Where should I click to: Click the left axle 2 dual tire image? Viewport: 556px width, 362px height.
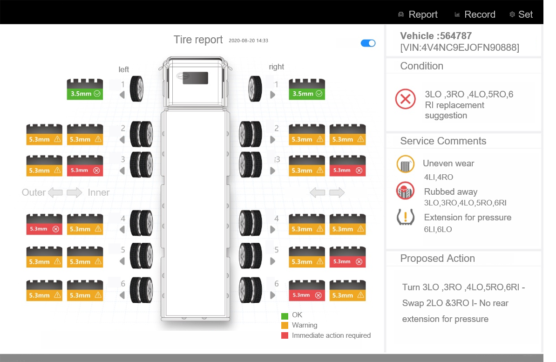click(x=142, y=134)
